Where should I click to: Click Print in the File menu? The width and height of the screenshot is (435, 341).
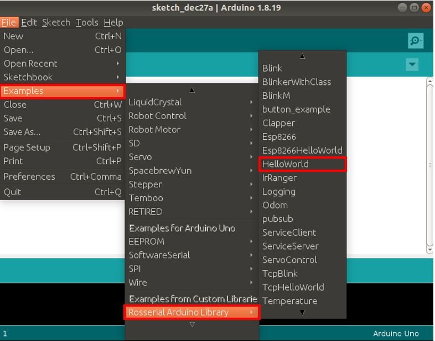[63, 161]
